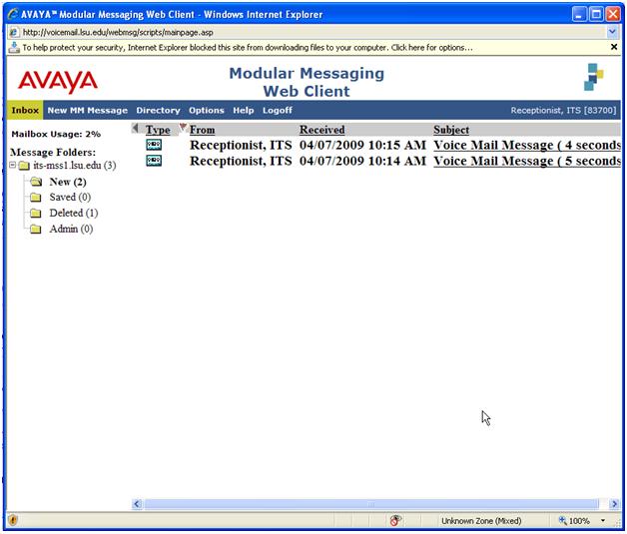Close the security information bar
The width and height of the screenshot is (627, 534).
(614, 47)
